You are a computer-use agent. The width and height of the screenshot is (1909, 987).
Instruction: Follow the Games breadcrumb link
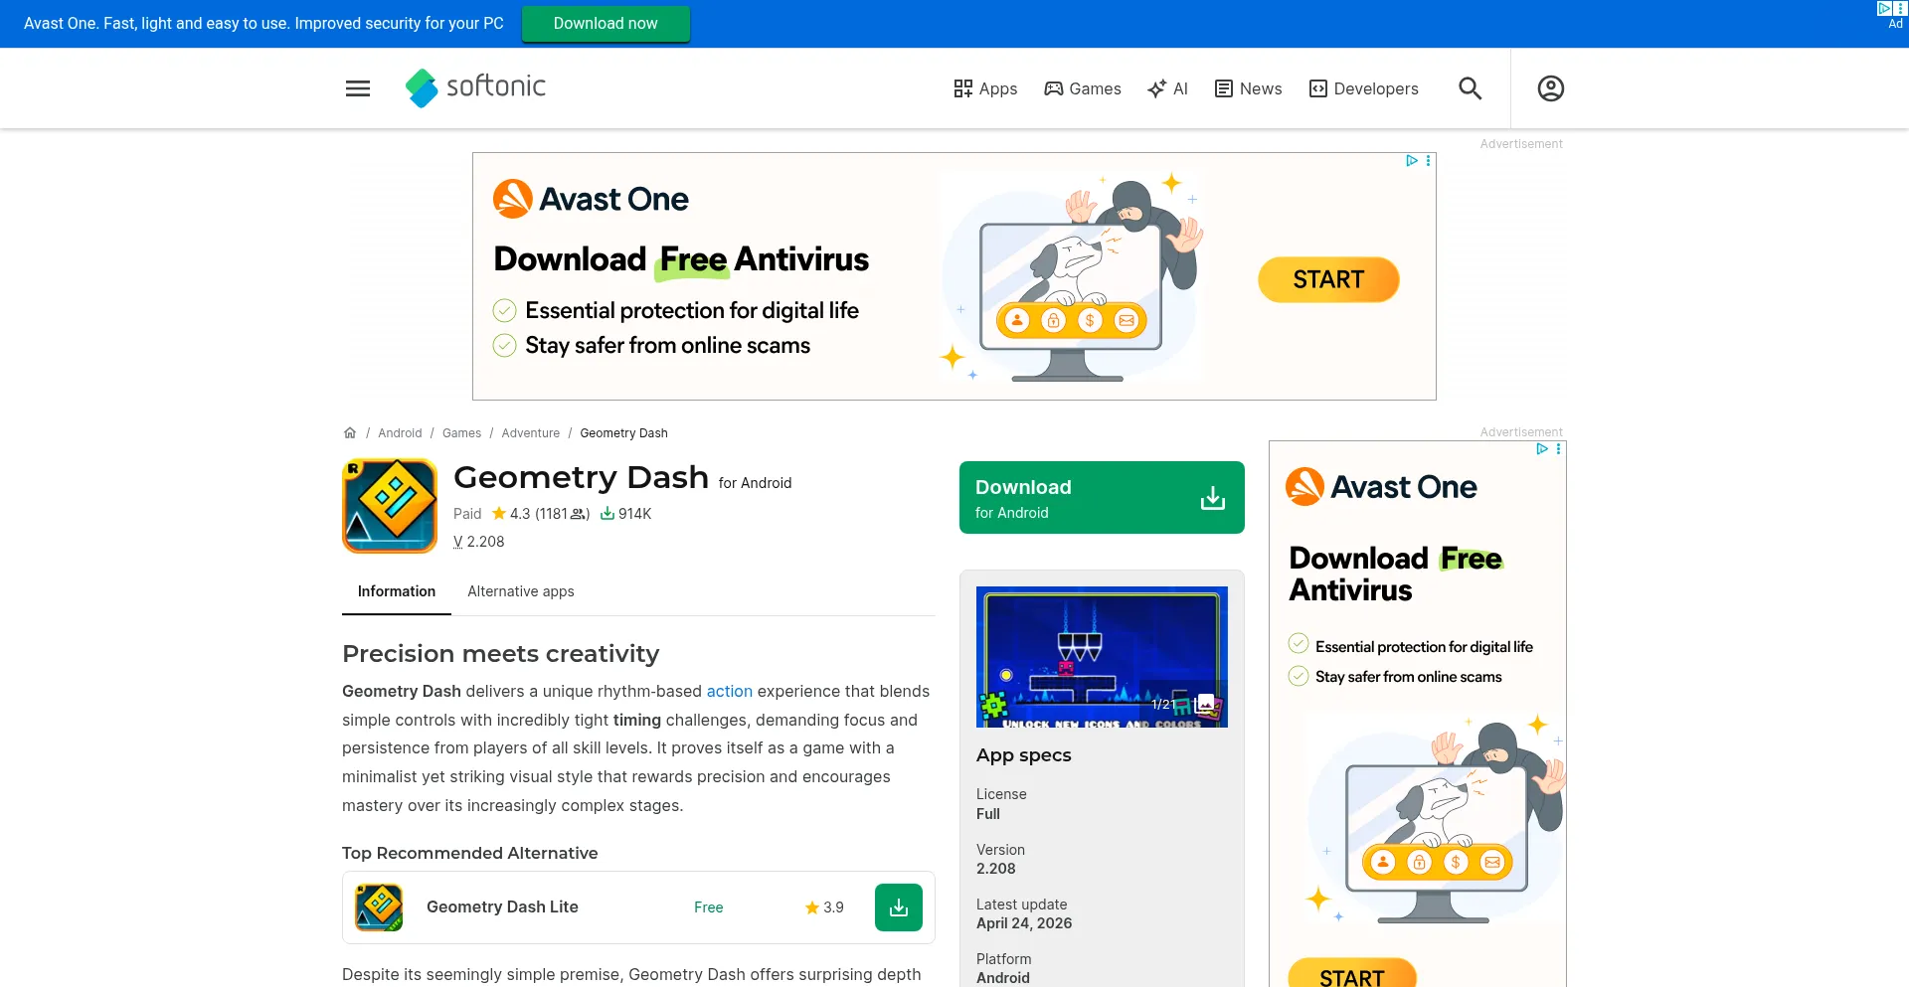(461, 433)
